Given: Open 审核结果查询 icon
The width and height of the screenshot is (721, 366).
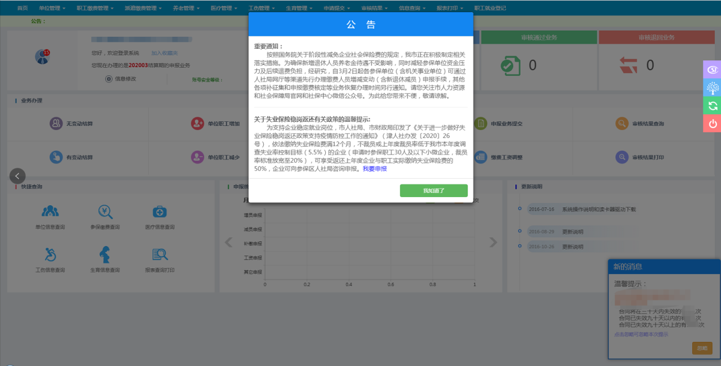Looking at the screenshot, I should pyautogui.click(x=622, y=124).
